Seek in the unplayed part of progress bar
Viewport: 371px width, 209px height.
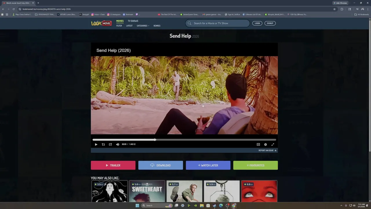tap(216, 140)
